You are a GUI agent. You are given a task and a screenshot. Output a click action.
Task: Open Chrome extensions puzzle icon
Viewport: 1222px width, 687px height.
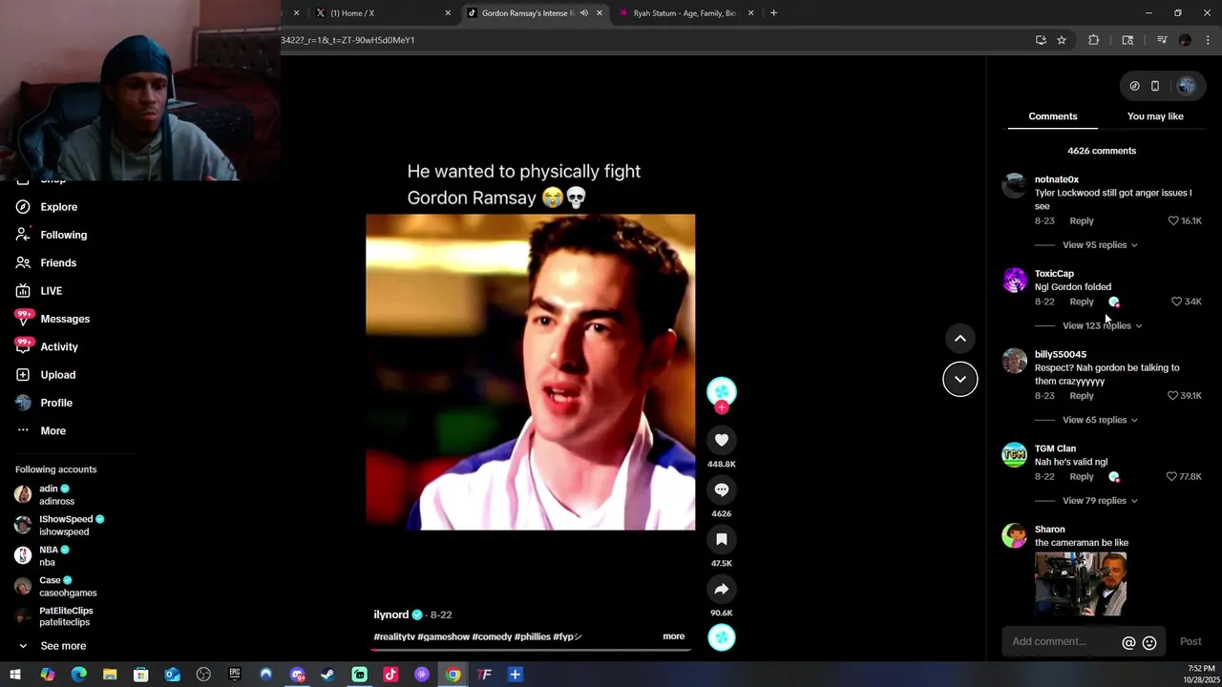pyautogui.click(x=1094, y=40)
